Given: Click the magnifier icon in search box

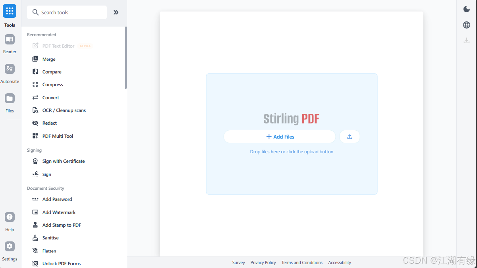Looking at the screenshot, I should [35, 12].
